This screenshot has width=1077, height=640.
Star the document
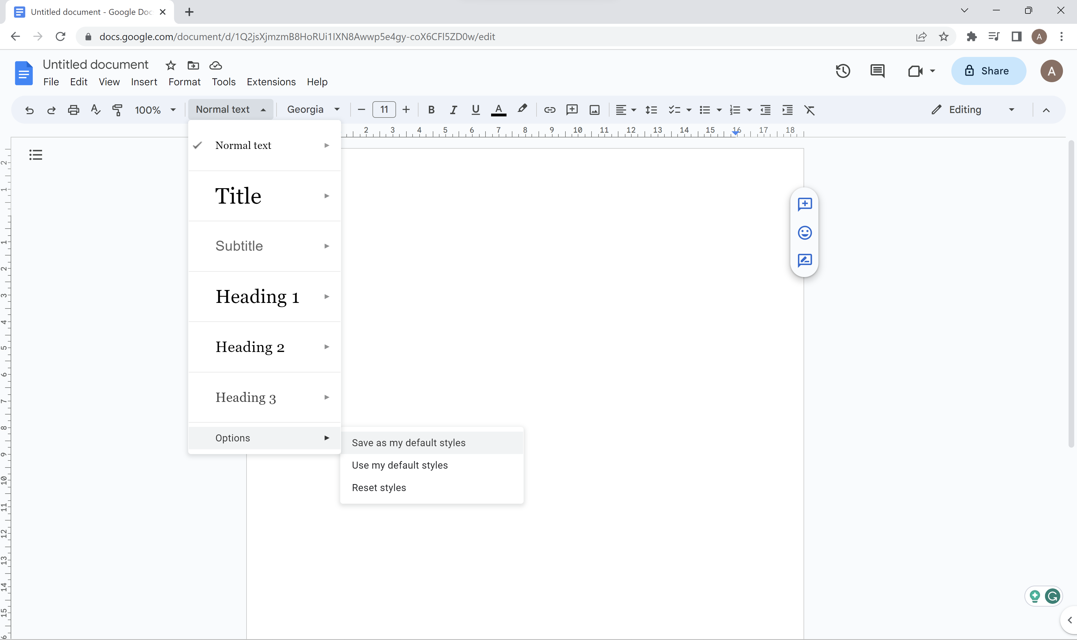coord(171,66)
